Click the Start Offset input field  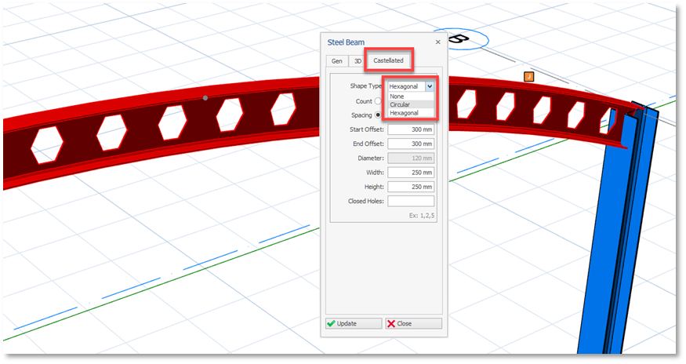(410, 129)
